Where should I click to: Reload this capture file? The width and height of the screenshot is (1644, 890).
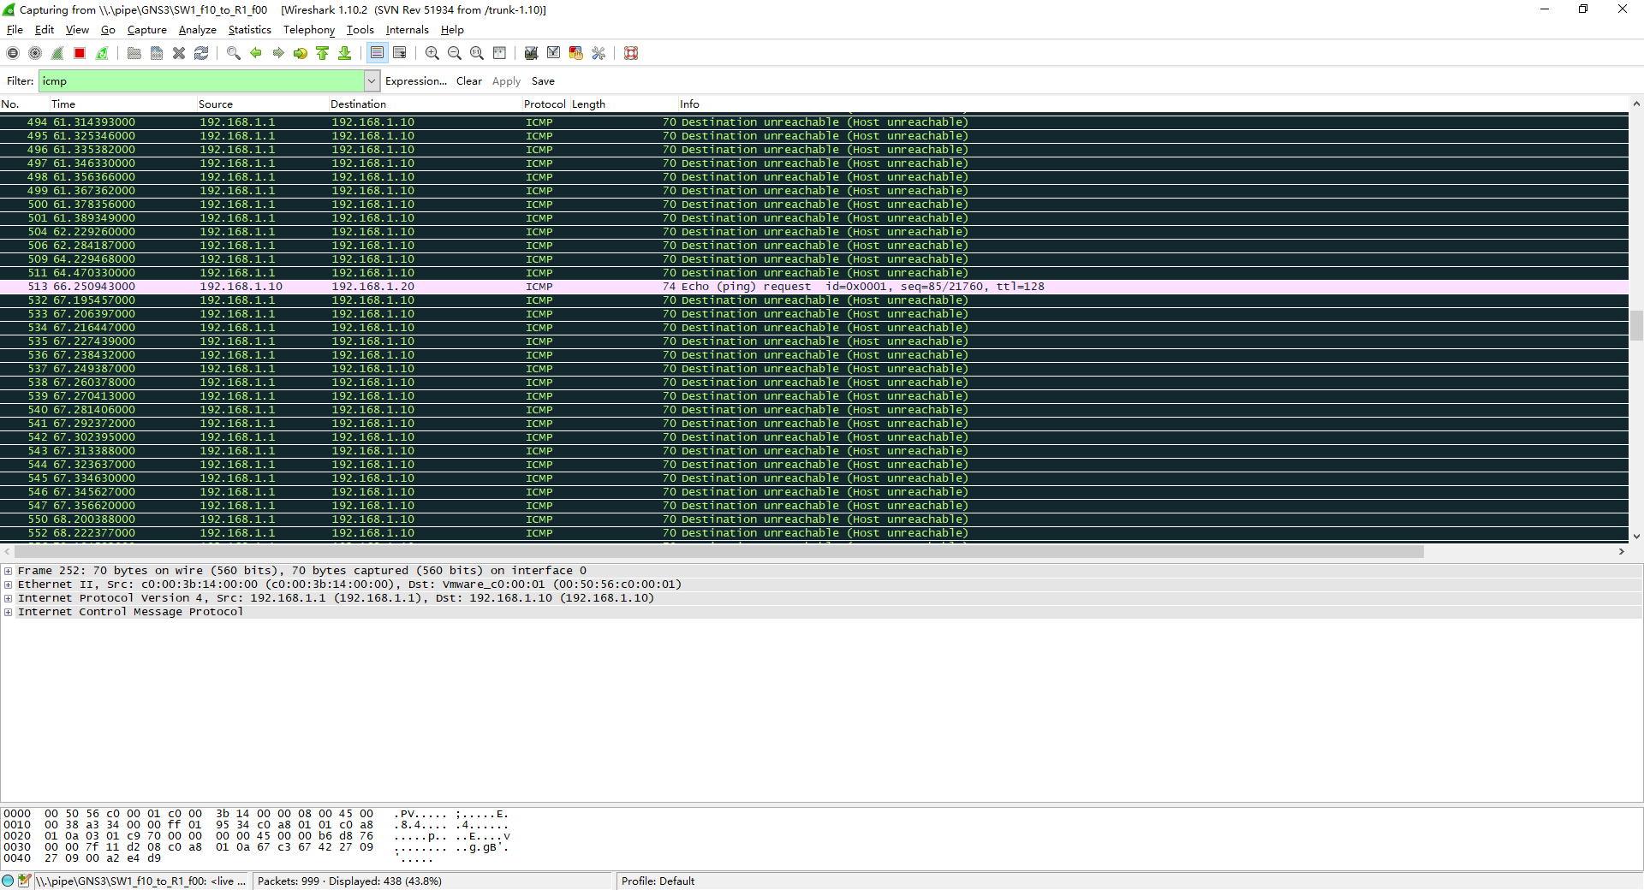201,53
